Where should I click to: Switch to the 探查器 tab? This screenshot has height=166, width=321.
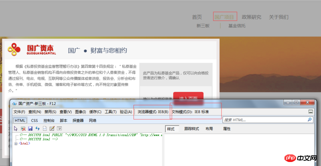(78, 120)
